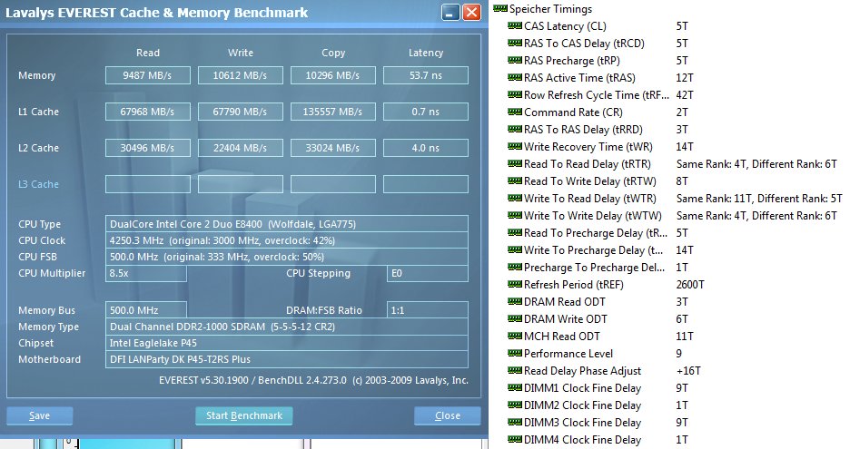Click the L2 Cache Copy value 33024 MB/s
This screenshot has height=449, width=850.
pyautogui.click(x=333, y=148)
